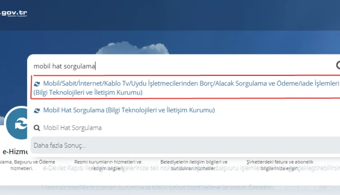Click service icon beside Borç/Alacak Sorgulama suggestion
This screenshot has width=340, height=195.
tap(37, 84)
